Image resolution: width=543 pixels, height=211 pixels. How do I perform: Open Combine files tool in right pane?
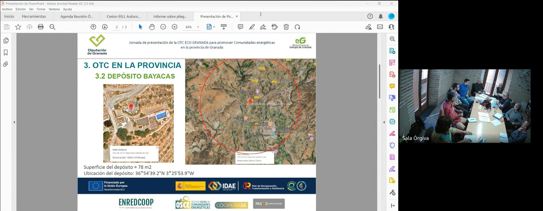(x=392, y=98)
